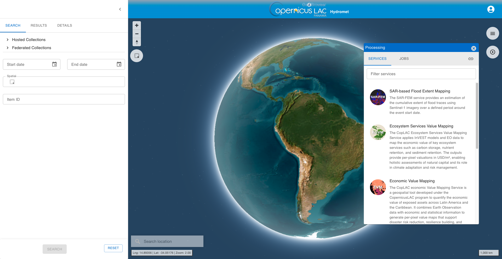The width and height of the screenshot is (502, 259).
Task: Click the Reset button
Action: [x=113, y=248]
